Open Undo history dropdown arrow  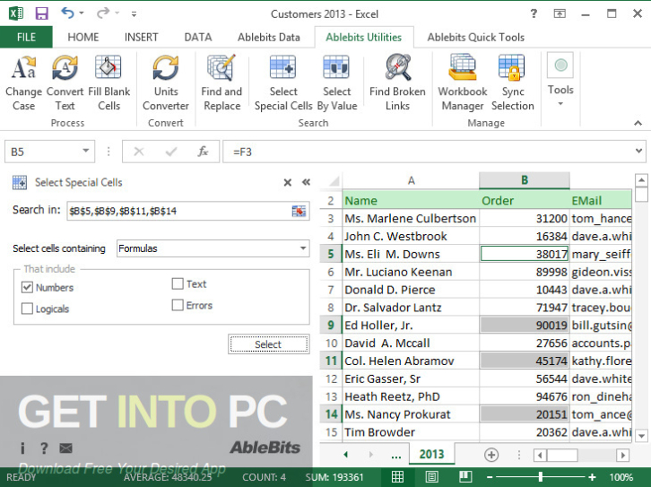click(x=82, y=13)
